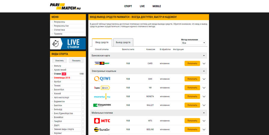Click the red LIVE badge next to Ставки

click(x=64, y=74)
